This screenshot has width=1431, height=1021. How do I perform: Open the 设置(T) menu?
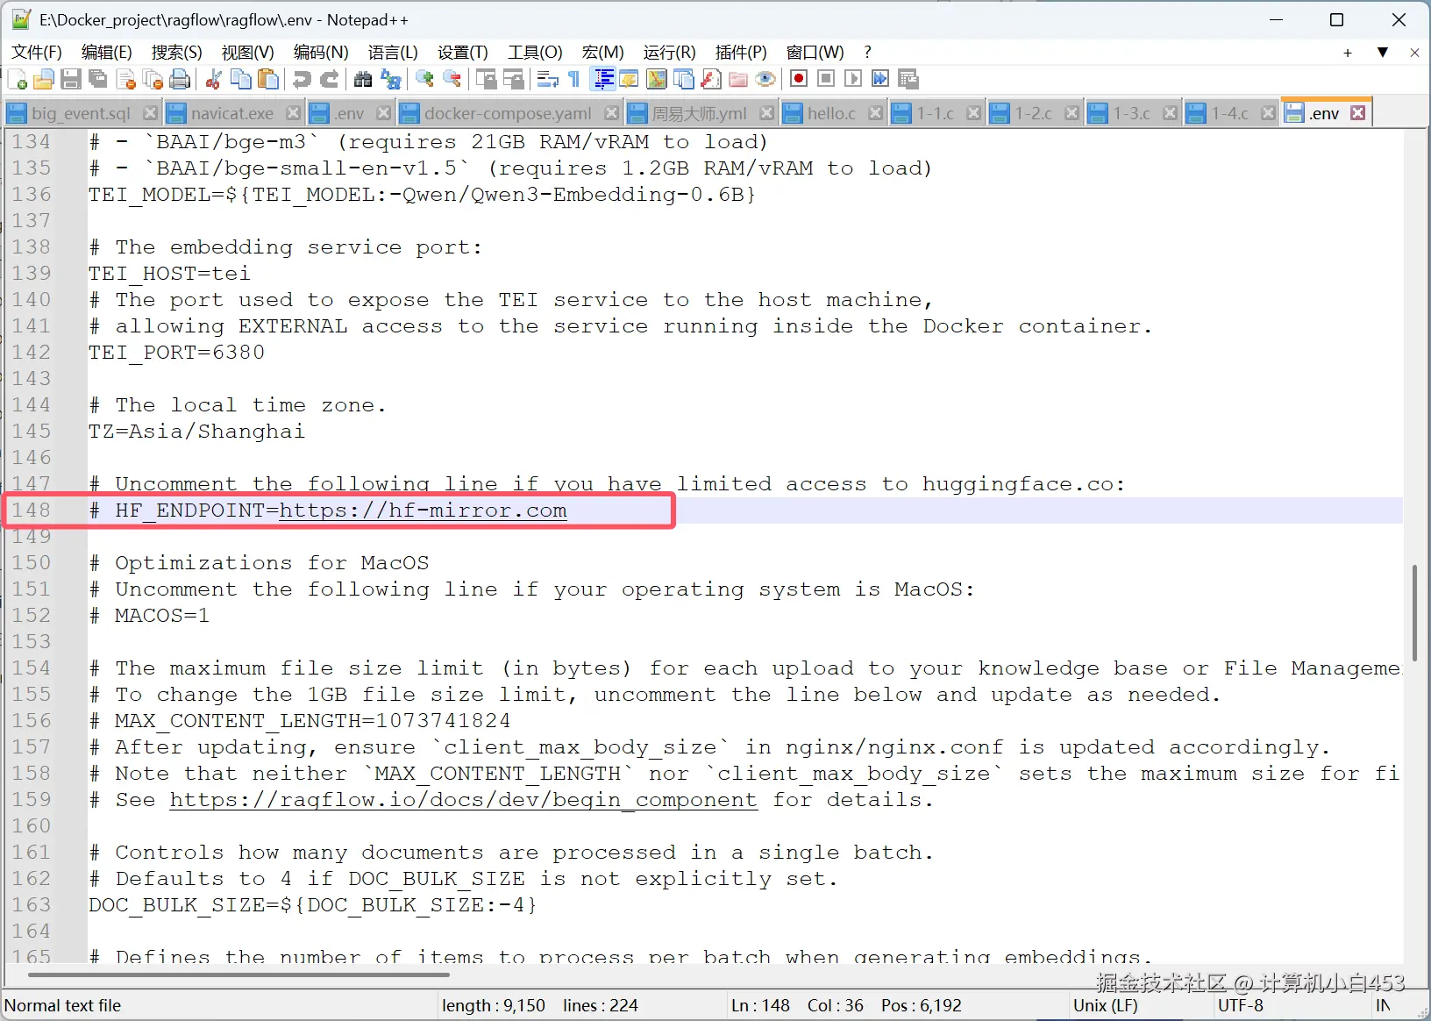pos(462,53)
